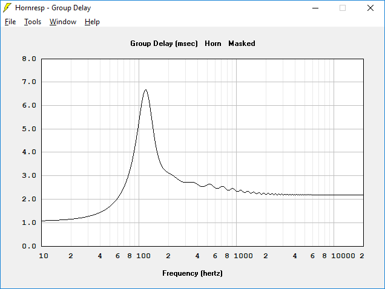385x289 pixels.
Task: Open the File menu
Action: click(10, 22)
